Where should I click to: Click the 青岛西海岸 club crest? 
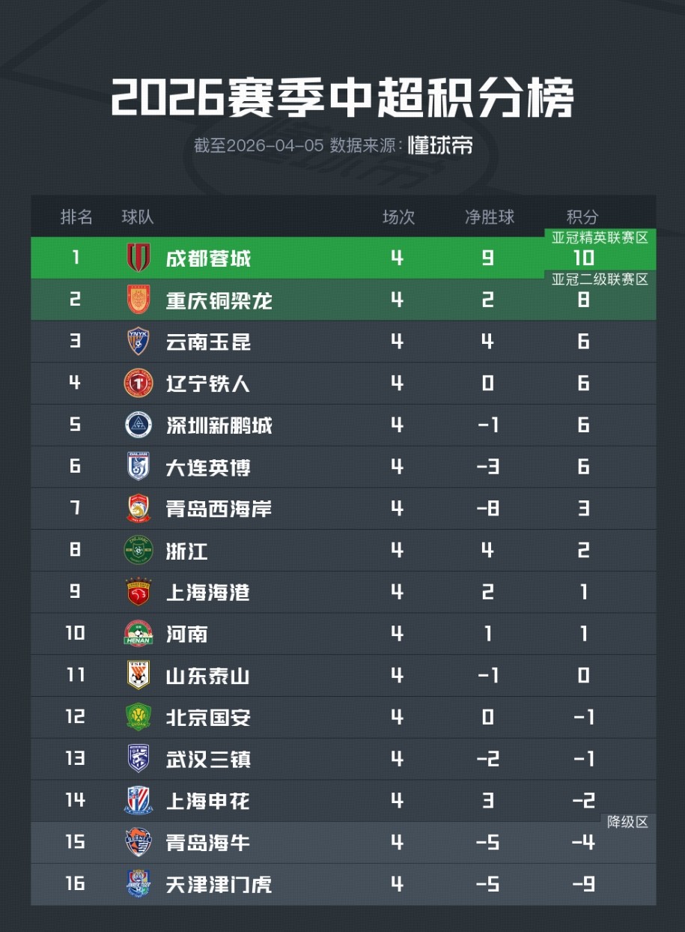pyautogui.click(x=138, y=509)
